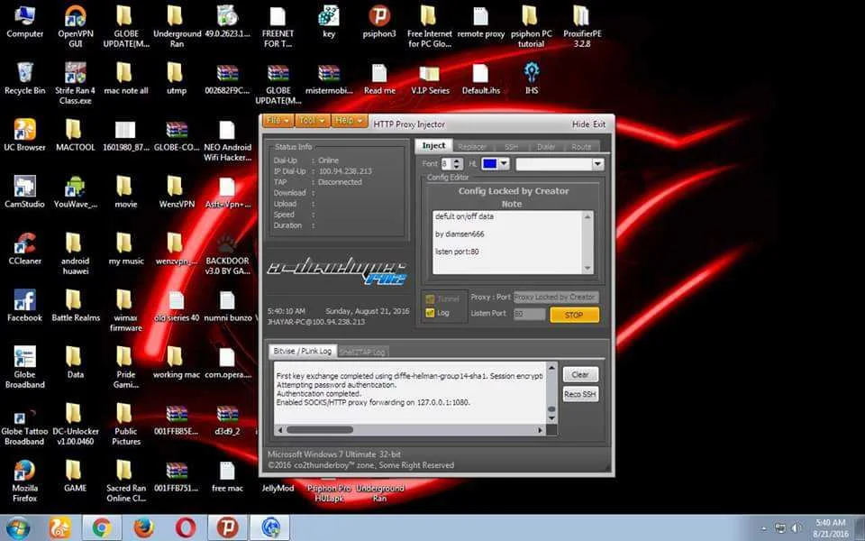Select the YouWave android icon

click(x=76, y=193)
